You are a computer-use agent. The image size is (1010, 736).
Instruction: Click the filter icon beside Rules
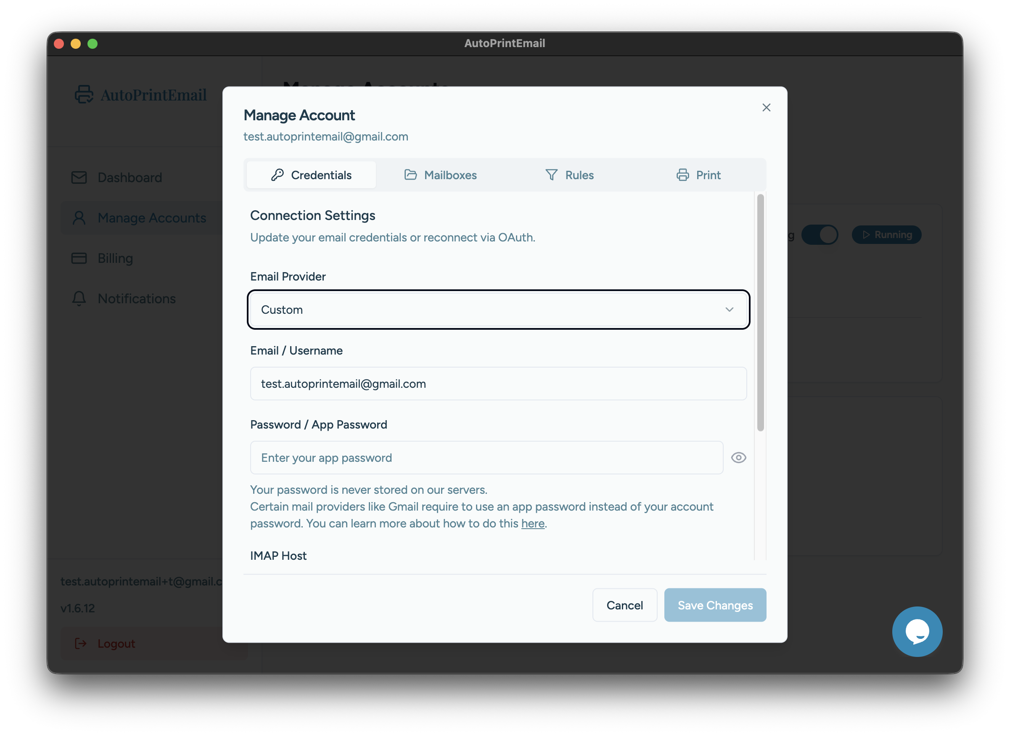[551, 175]
